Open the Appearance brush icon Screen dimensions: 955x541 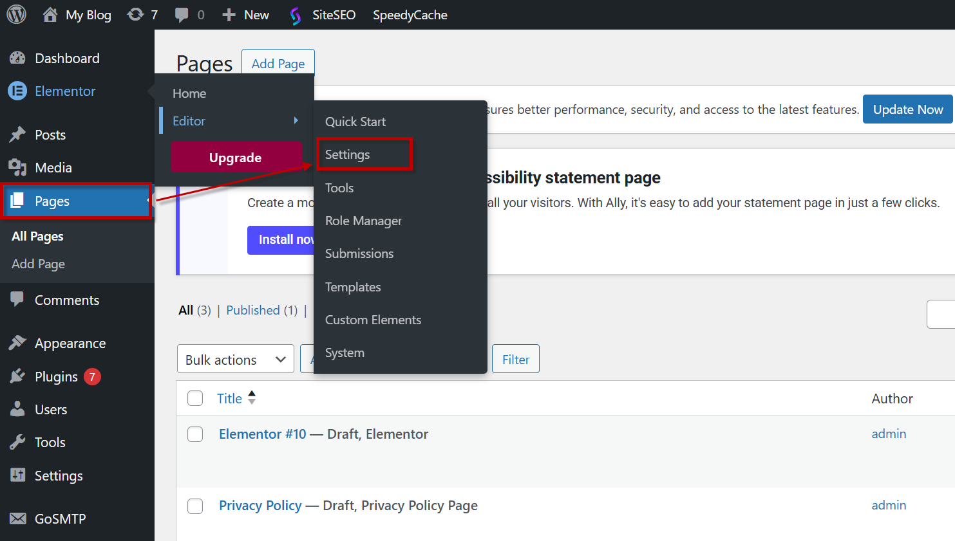tap(17, 343)
